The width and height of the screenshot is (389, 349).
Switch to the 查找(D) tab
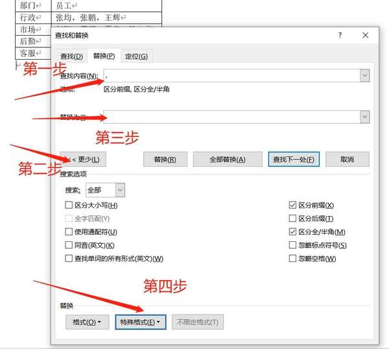(x=71, y=56)
